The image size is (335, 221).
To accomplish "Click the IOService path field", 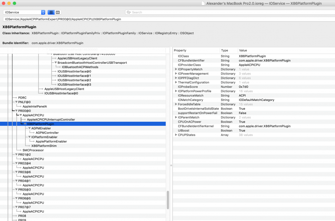I will point(169,19).
